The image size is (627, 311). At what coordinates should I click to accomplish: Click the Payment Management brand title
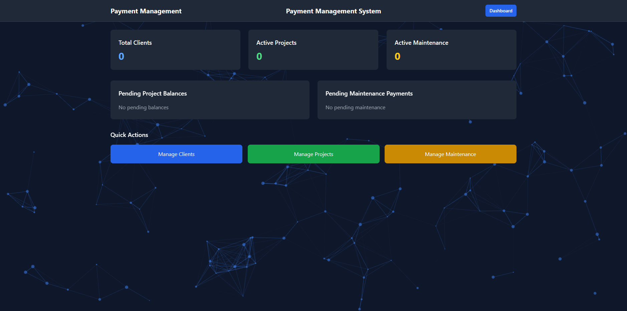point(146,11)
